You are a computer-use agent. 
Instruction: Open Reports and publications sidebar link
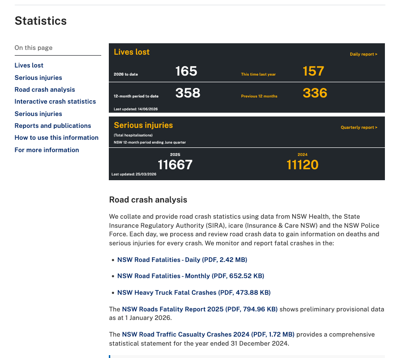(53, 126)
